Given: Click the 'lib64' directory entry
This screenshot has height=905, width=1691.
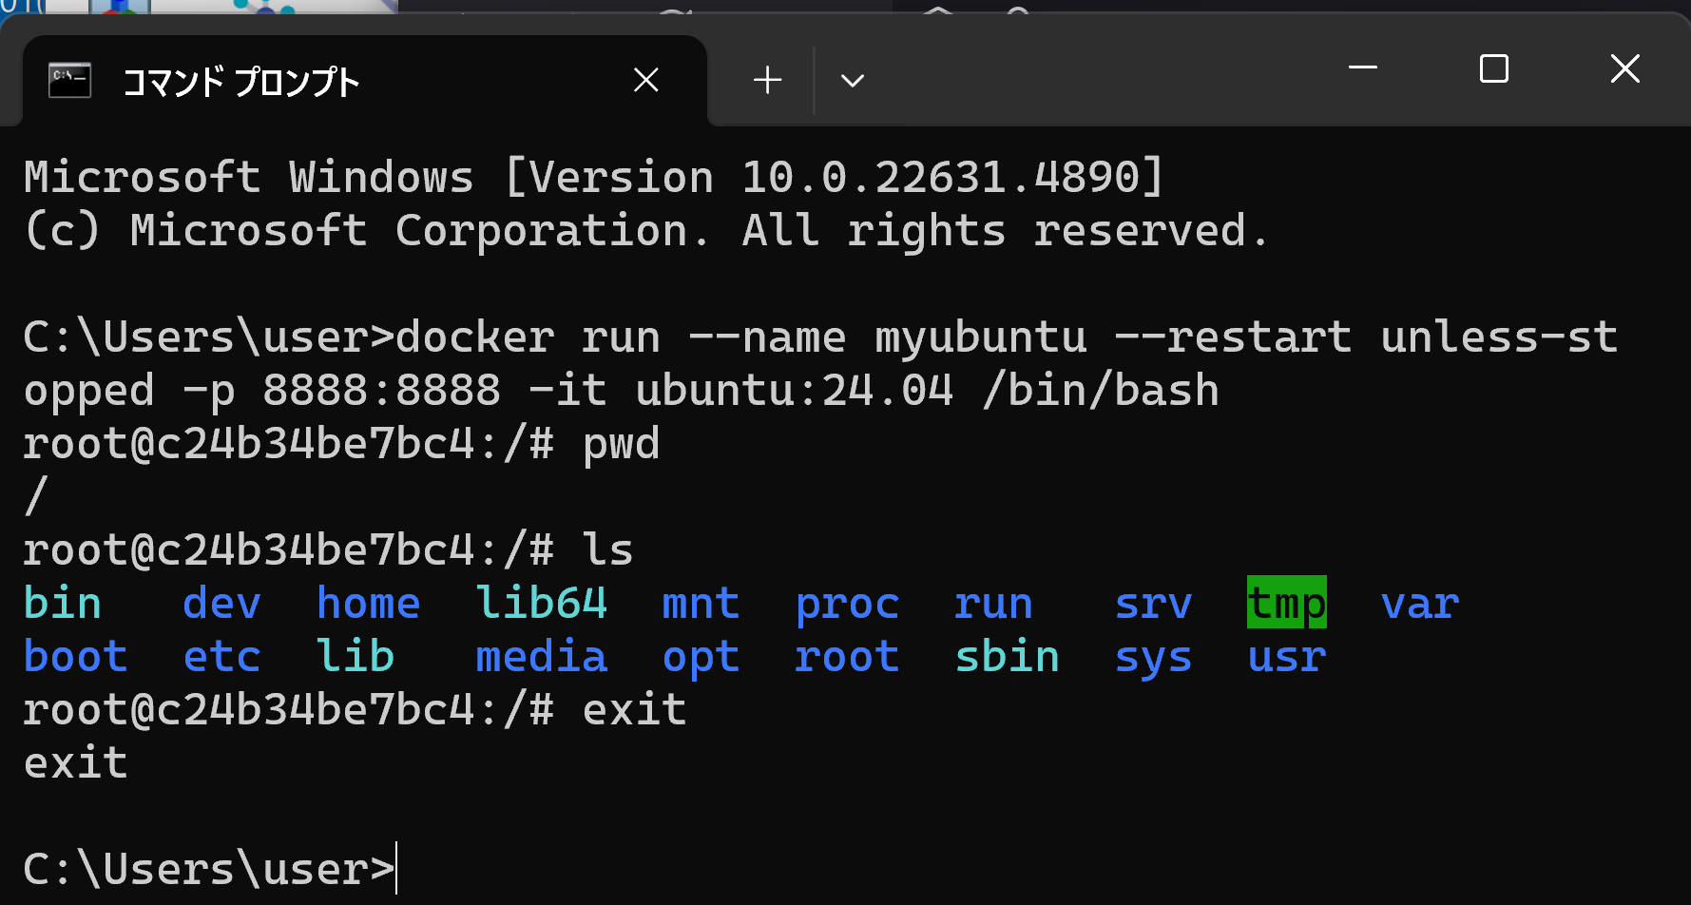Looking at the screenshot, I should click(541, 604).
